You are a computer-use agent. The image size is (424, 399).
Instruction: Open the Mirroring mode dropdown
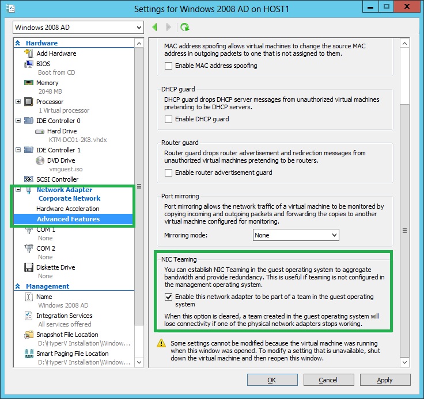[296, 235]
